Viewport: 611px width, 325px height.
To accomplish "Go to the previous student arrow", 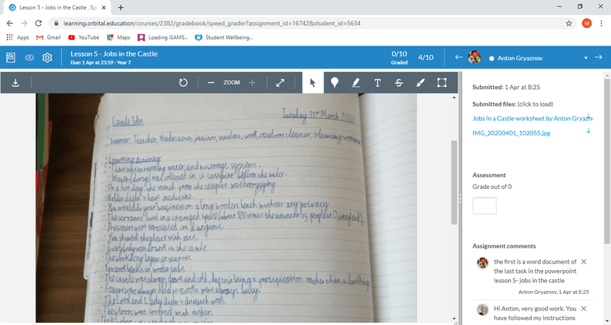I will point(458,58).
